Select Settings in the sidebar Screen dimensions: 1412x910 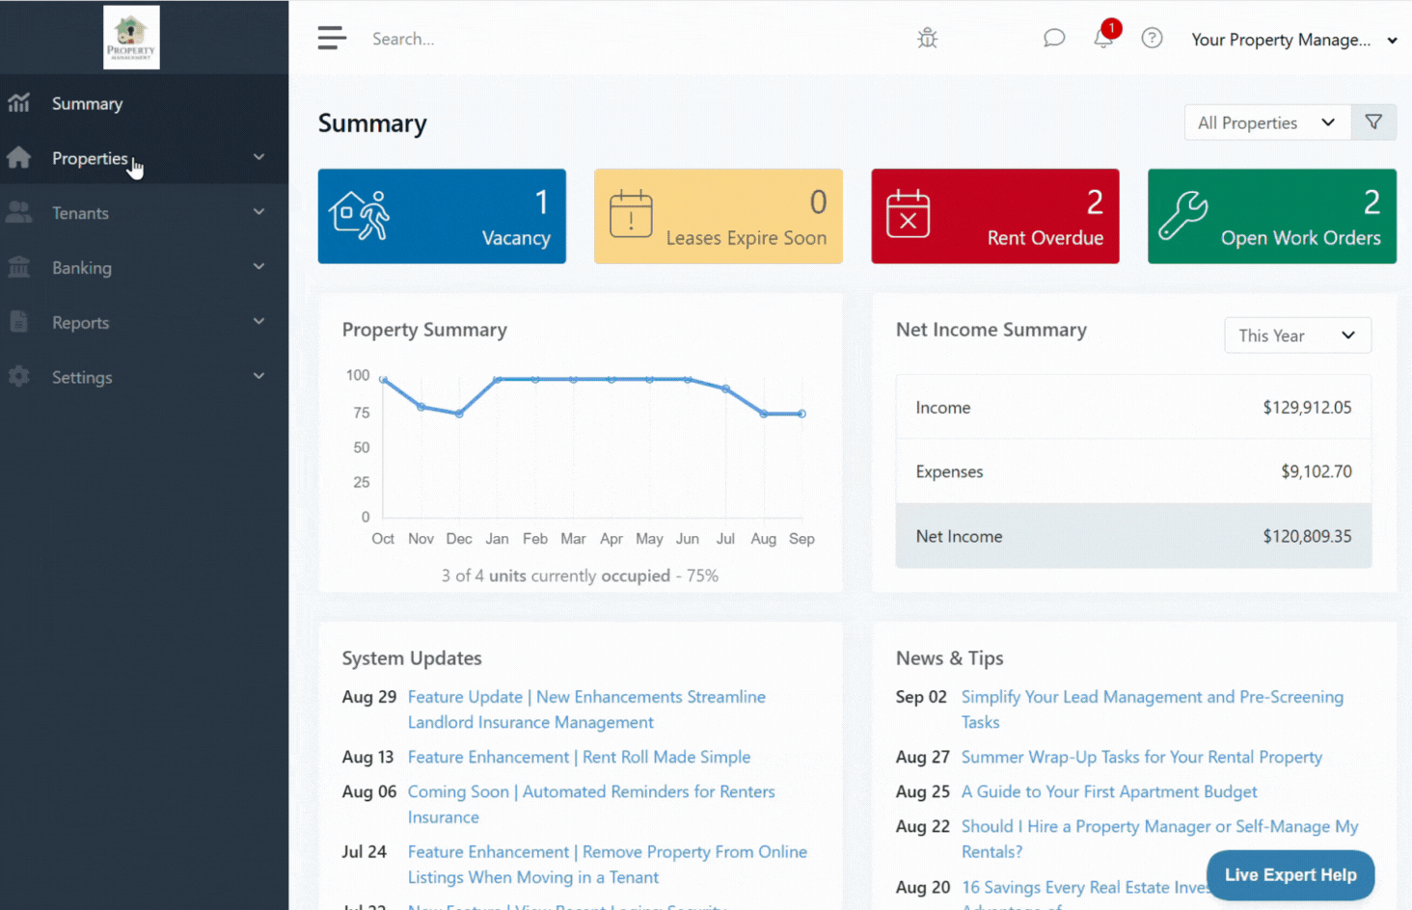144,377
